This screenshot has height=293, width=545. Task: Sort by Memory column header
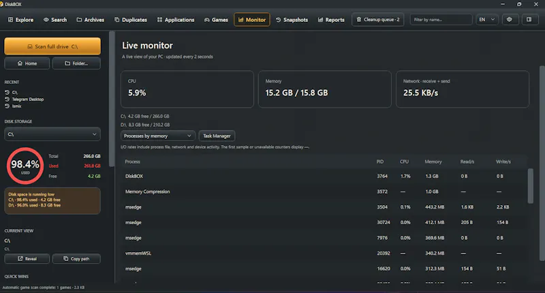[433, 161]
